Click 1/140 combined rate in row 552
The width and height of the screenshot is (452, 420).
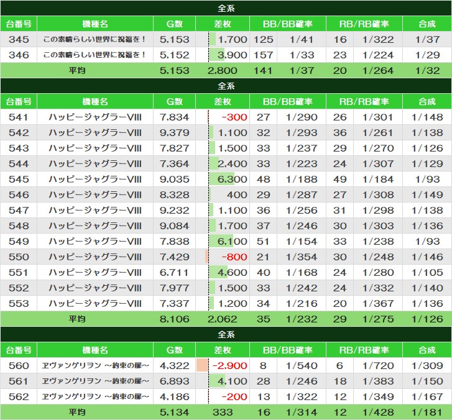point(427,288)
